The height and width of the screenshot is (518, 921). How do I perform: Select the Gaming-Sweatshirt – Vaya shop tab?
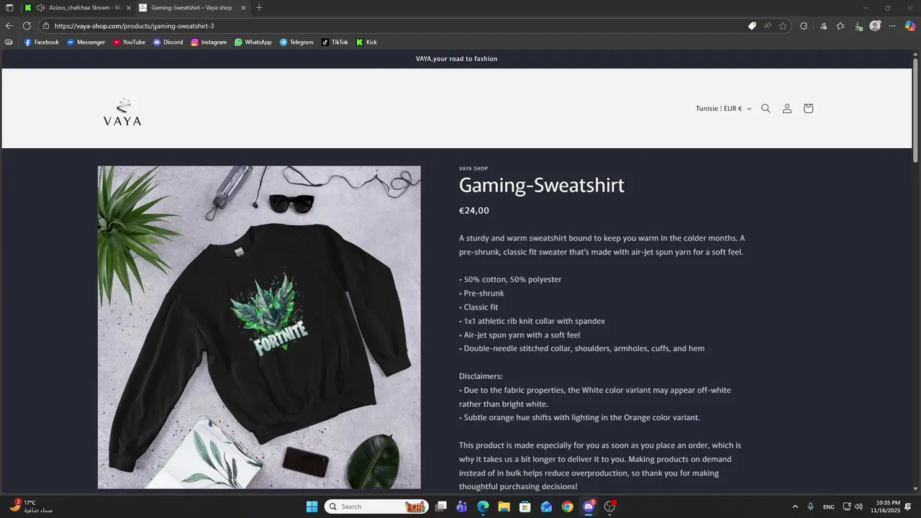[191, 8]
